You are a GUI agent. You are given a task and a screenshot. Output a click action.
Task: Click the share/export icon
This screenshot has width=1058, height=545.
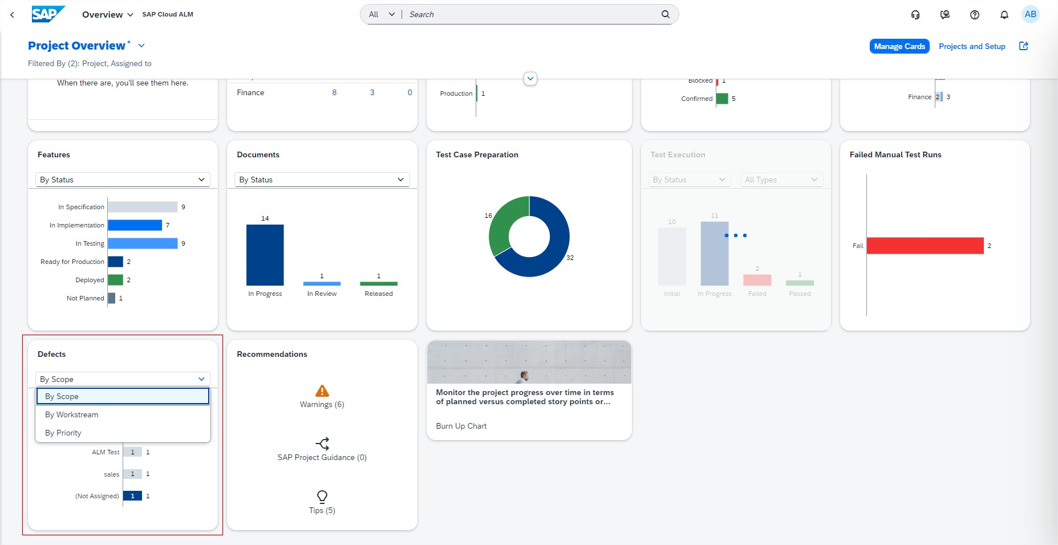(x=1024, y=46)
